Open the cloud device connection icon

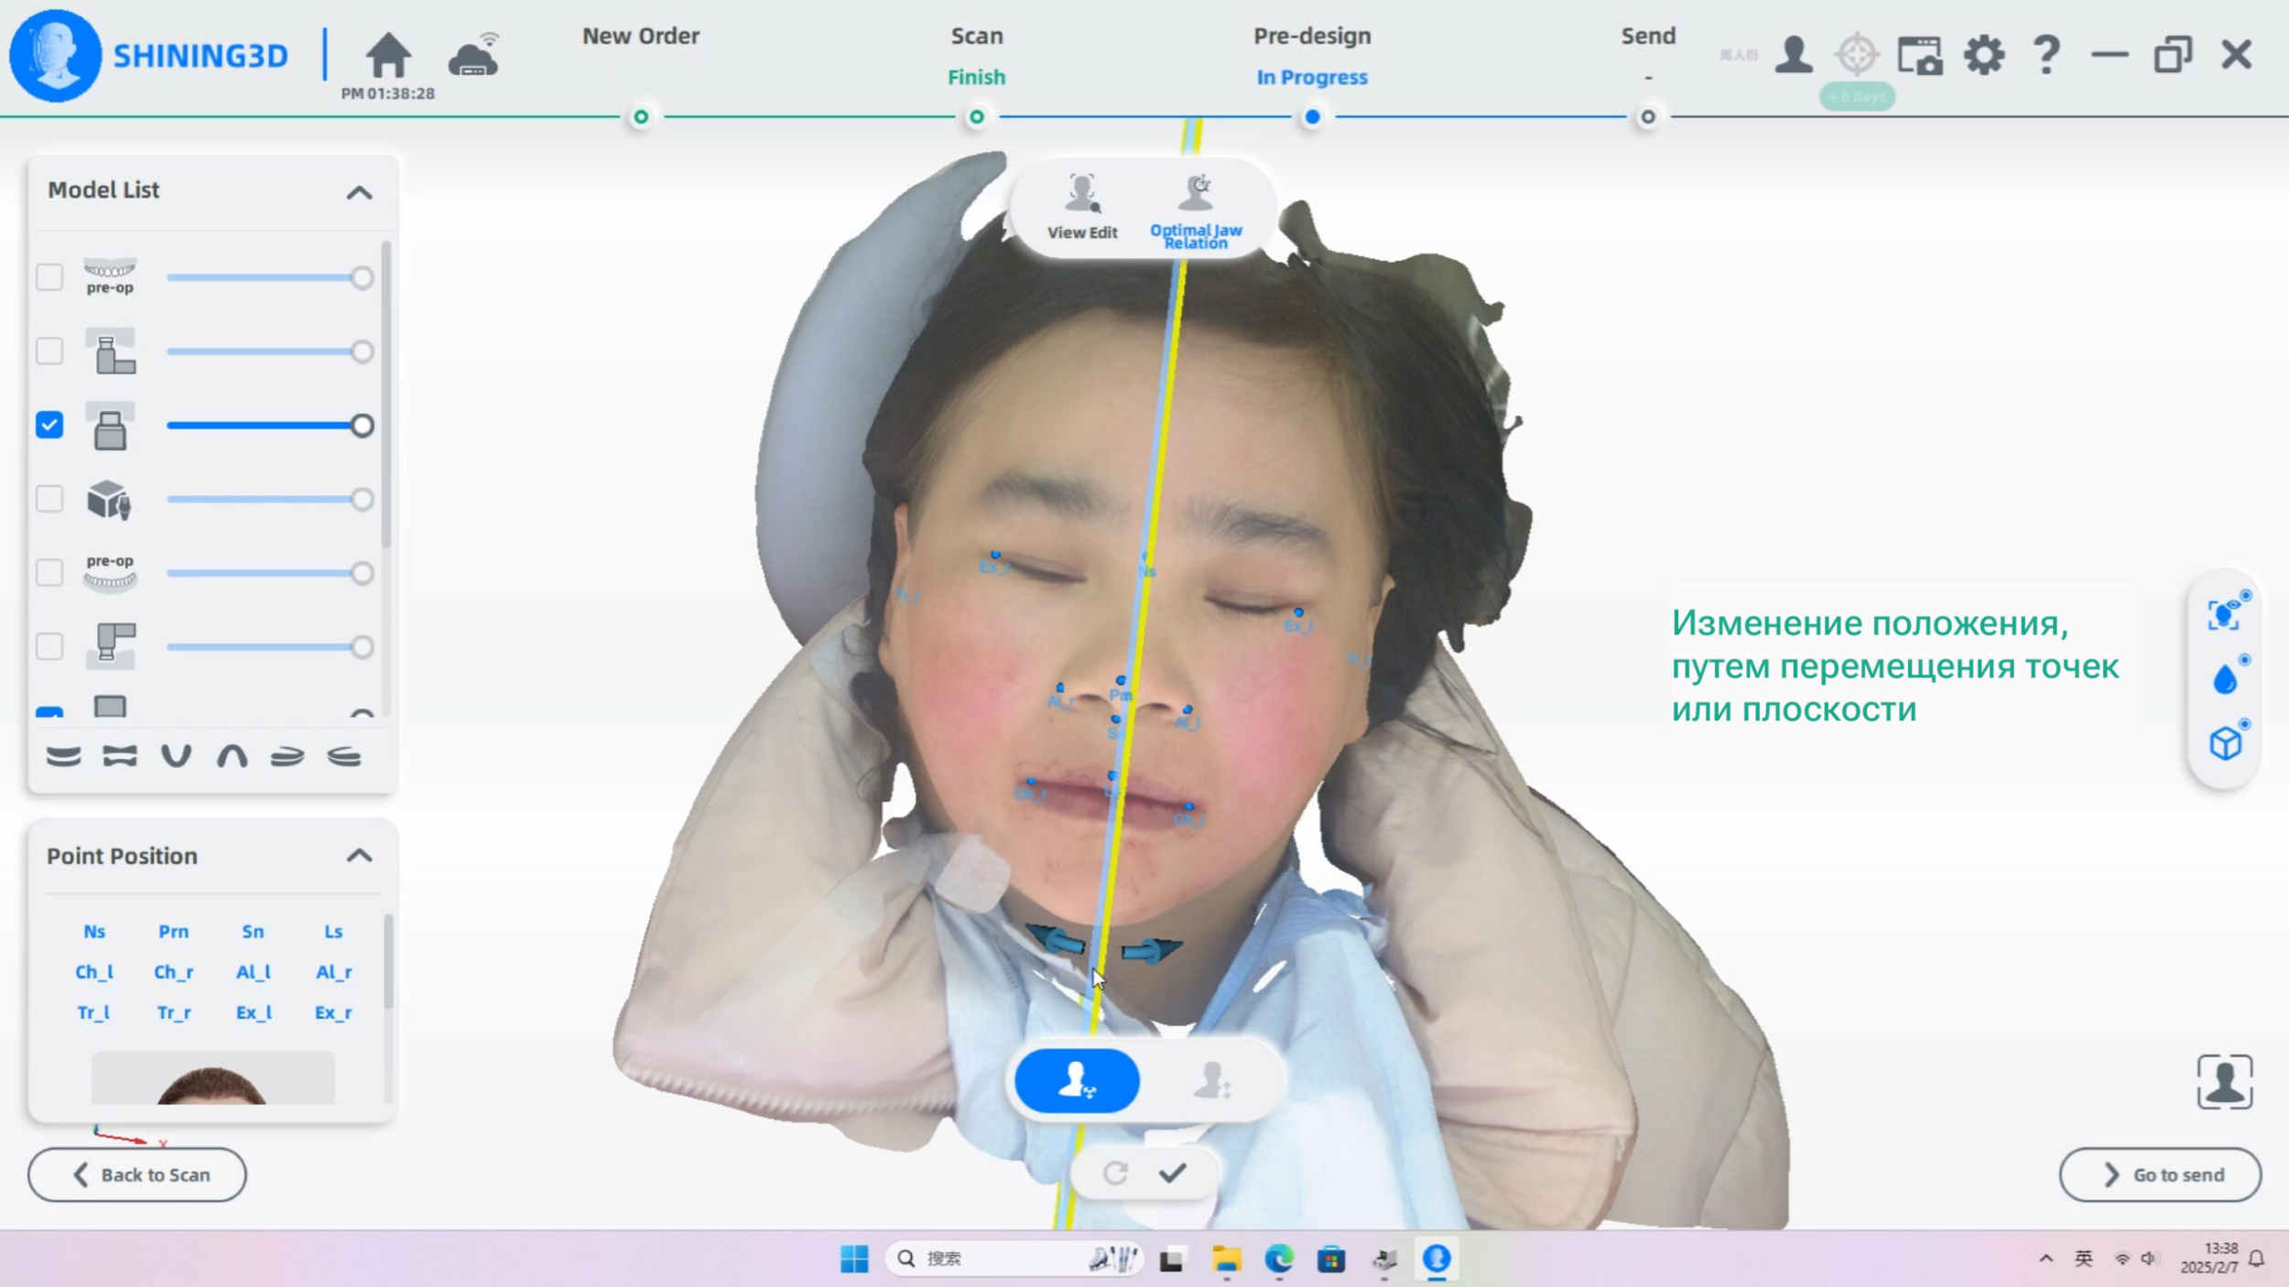pos(473,57)
